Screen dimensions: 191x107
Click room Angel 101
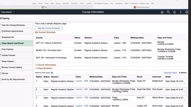pyautogui.click(x=141, y=81)
